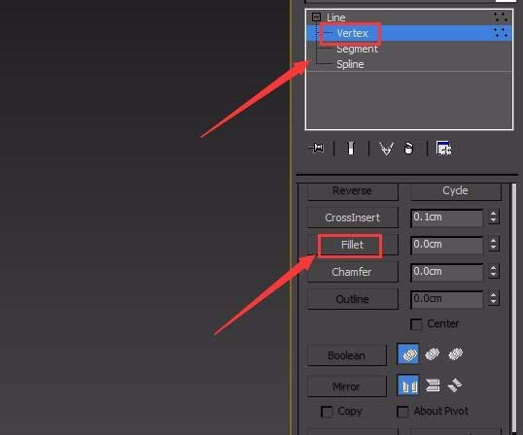Click the Fillet value spinner
Screen dimensions: 523x435
(x=494, y=244)
